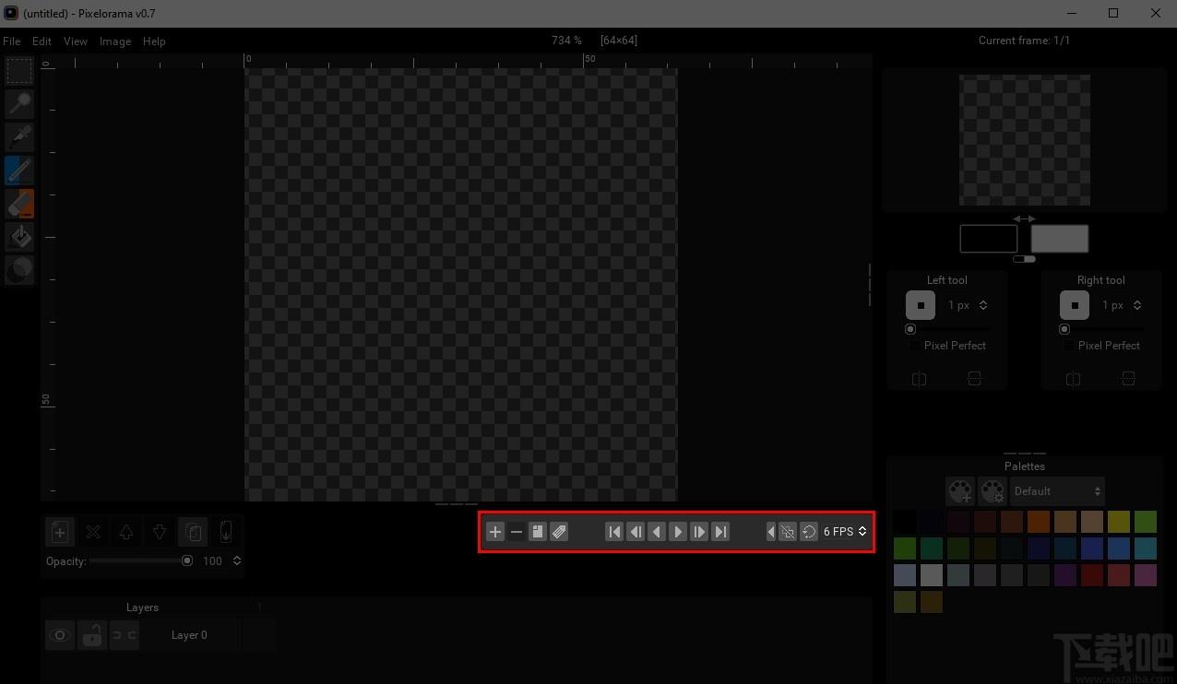Viewport: 1177px width, 684px height.
Task: Open the Image menu
Action: point(115,41)
